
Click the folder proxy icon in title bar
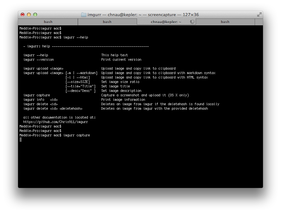click(x=83, y=15)
